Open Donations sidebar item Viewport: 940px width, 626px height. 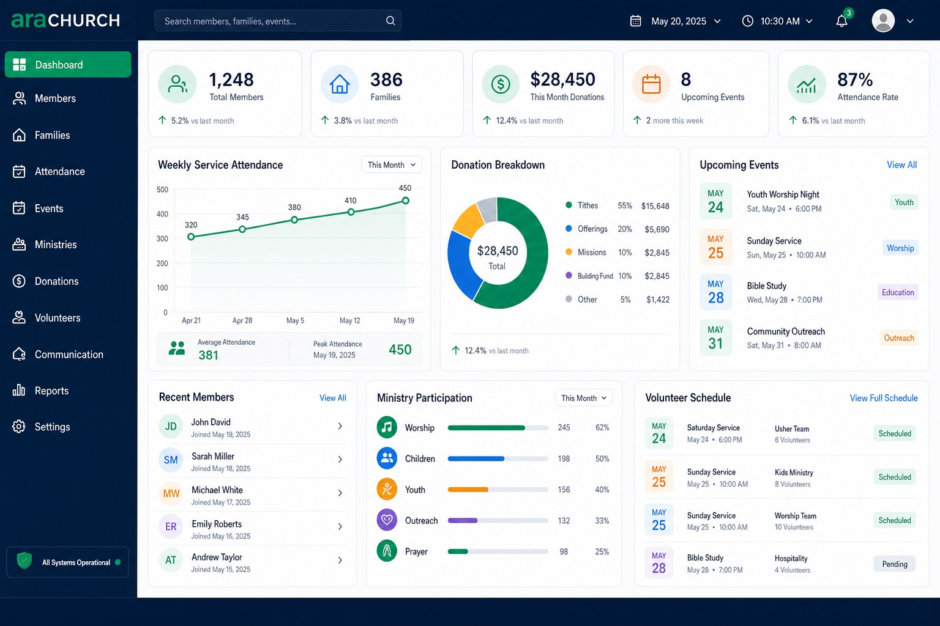tap(68, 281)
